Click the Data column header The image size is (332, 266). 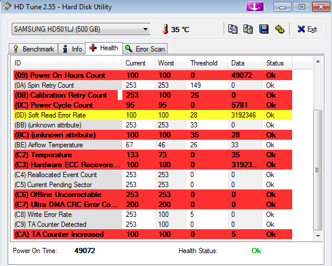coord(245,63)
